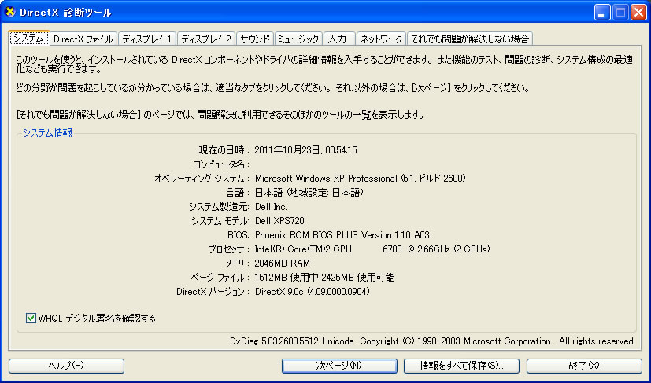
Task: Open the ネットワーク tab
Action: coord(381,39)
